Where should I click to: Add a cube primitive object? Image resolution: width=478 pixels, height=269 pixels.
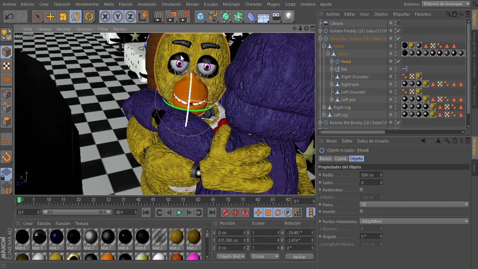[201, 16]
